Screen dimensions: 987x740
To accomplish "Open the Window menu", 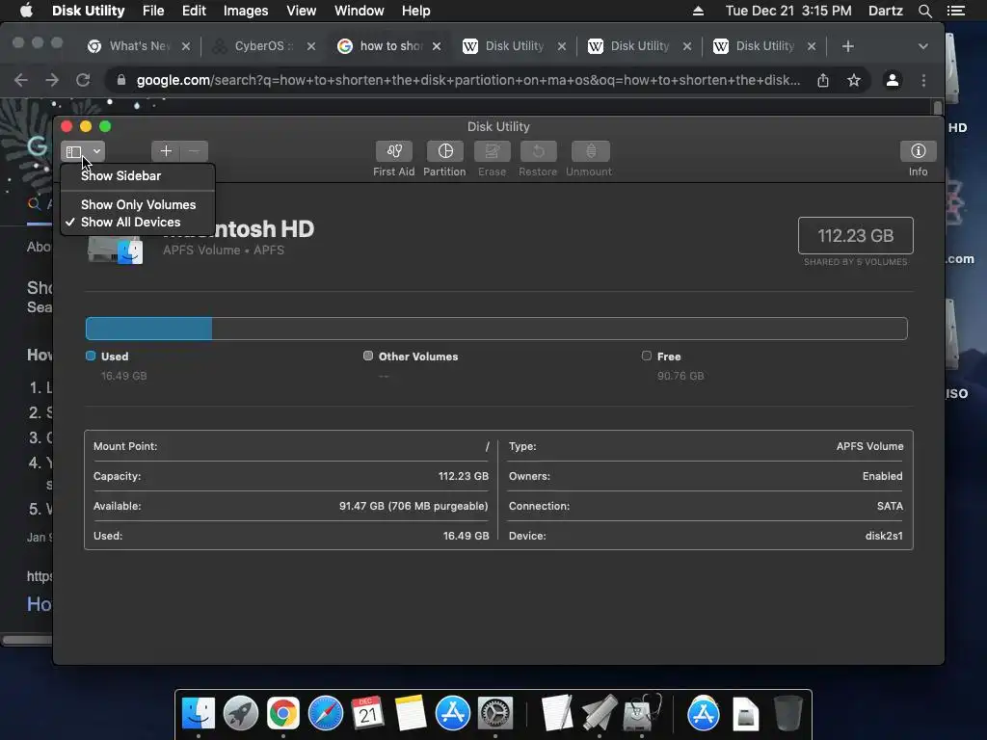I will tap(359, 11).
